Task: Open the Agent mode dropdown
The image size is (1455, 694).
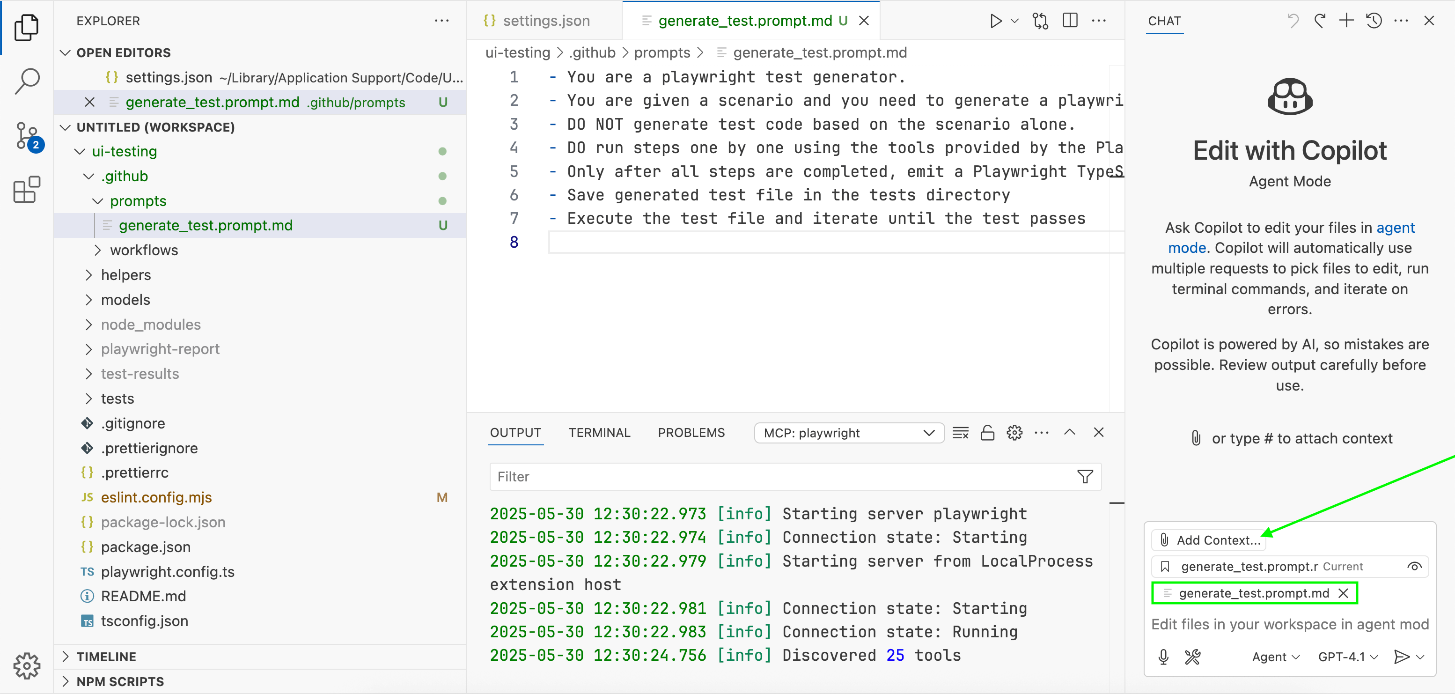Action: pos(1275,657)
